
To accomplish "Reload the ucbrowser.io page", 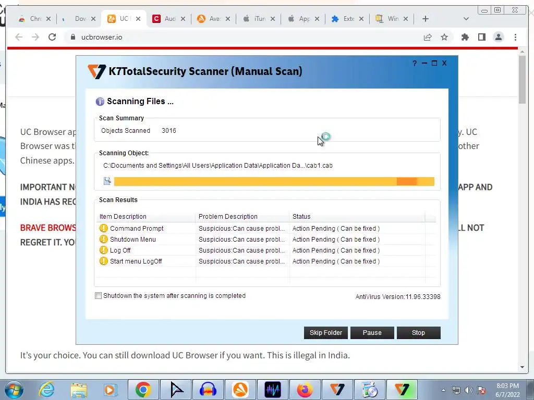I will point(52,37).
